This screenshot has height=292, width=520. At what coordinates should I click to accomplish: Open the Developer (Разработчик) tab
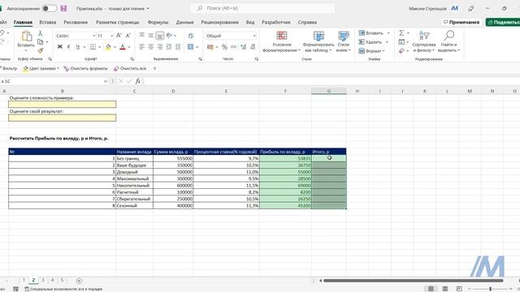pos(276,22)
